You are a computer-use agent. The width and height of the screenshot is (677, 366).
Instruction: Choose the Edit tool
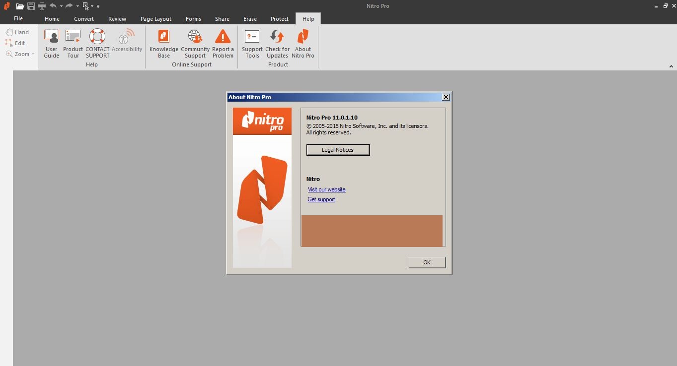pyautogui.click(x=15, y=43)
